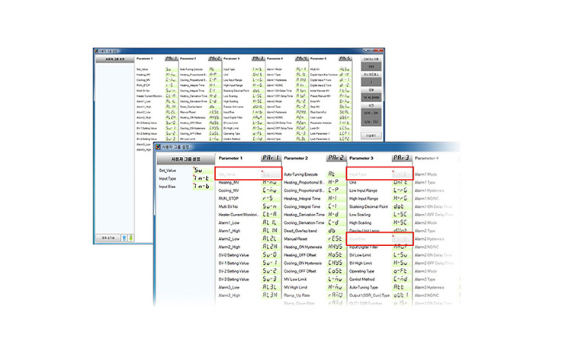Select SV Low Limit in front window
This screenshot has height=348, width=572.
click(x=361, y=255)
